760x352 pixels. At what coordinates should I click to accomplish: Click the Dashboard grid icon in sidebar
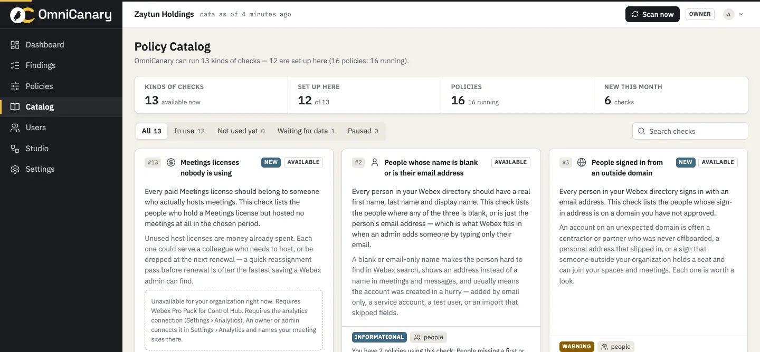pyautogui.click(x=15, y=45)
